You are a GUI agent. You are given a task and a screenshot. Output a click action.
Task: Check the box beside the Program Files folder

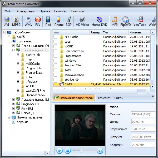(55, 65)
